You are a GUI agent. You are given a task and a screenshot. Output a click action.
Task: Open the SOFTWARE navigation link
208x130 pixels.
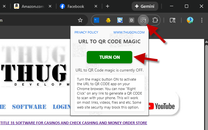29,107
